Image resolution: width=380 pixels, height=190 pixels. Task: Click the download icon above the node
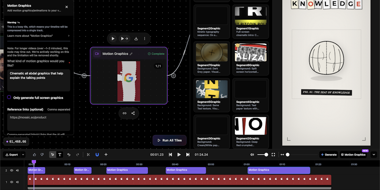click(136, 39)
